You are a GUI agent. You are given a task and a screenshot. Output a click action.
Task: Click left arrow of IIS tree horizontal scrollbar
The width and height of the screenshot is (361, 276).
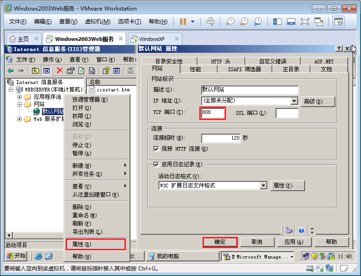click(x=9, y=235)
